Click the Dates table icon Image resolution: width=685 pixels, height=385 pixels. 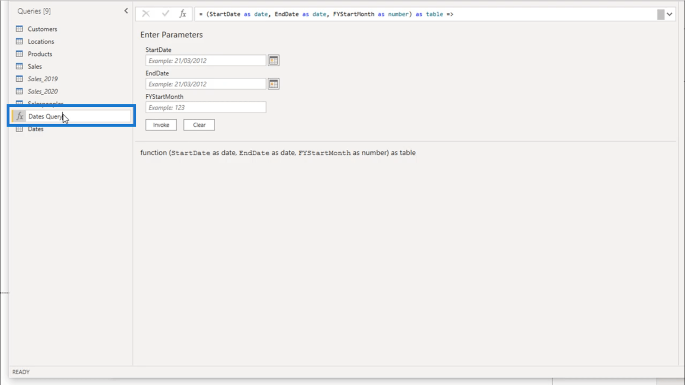click(x=19, y=129)
